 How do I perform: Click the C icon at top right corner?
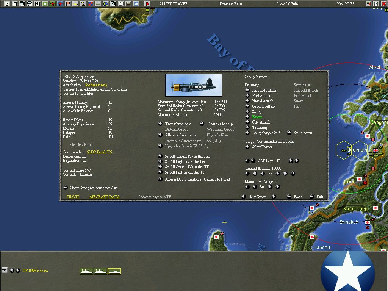pos(376,3)
